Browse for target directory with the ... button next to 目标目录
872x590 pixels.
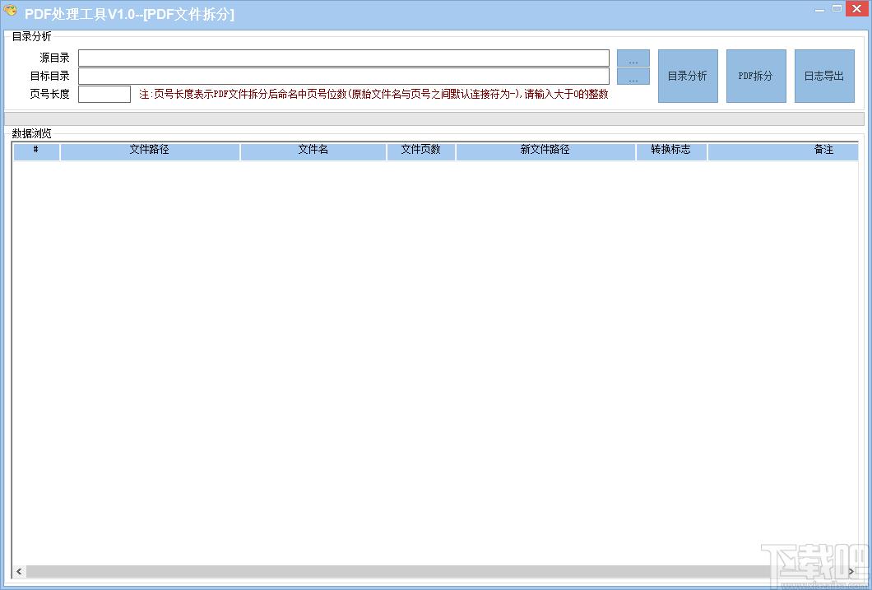(633, 77)
